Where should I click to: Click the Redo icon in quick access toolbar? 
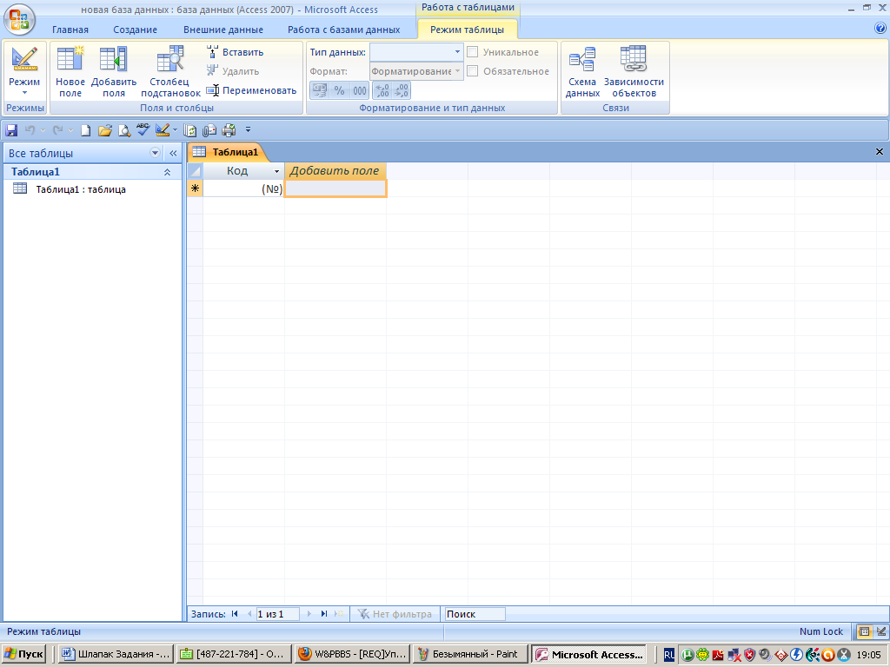click(58, 130)
